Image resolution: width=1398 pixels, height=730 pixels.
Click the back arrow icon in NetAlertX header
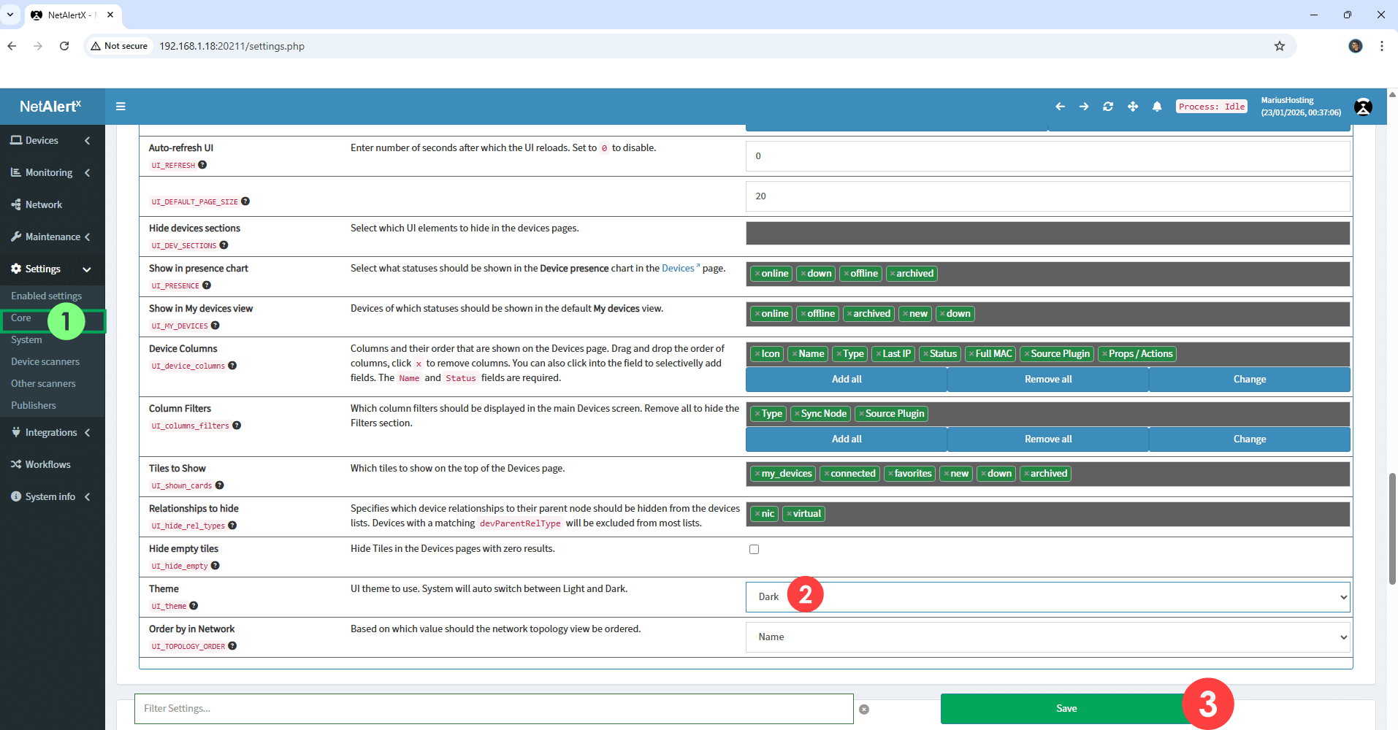(x=1060, y=107)
